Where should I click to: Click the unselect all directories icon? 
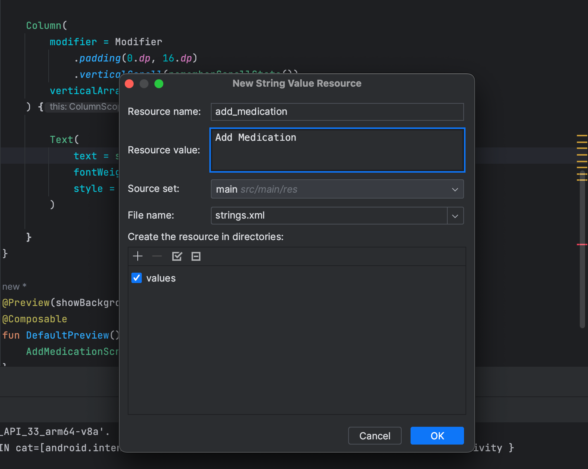click(x=196, y=256)
